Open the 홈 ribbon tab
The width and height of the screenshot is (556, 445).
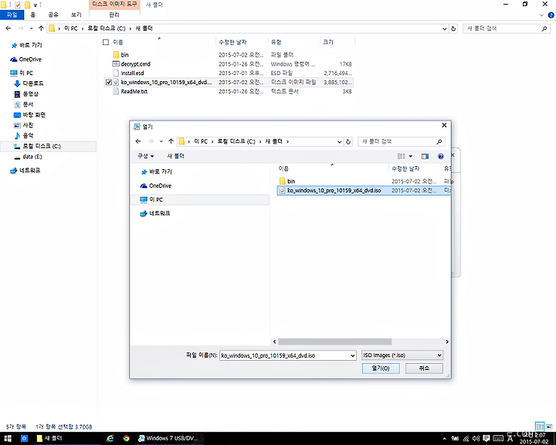click(33, 15)
